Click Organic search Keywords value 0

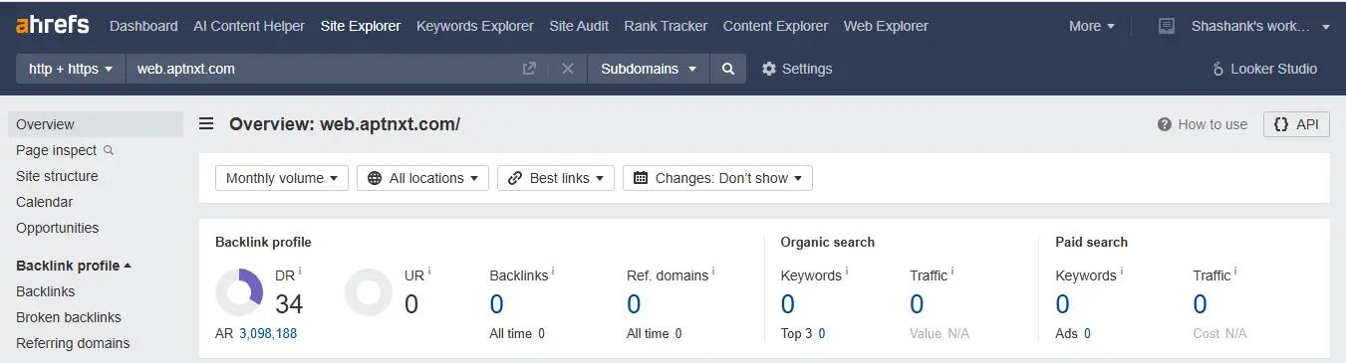[x=788, y=304]
